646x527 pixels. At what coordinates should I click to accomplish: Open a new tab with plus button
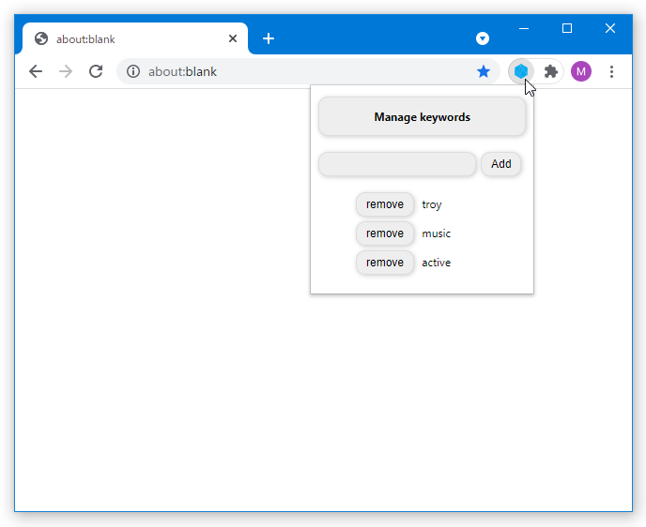click(x=269, y=38)
